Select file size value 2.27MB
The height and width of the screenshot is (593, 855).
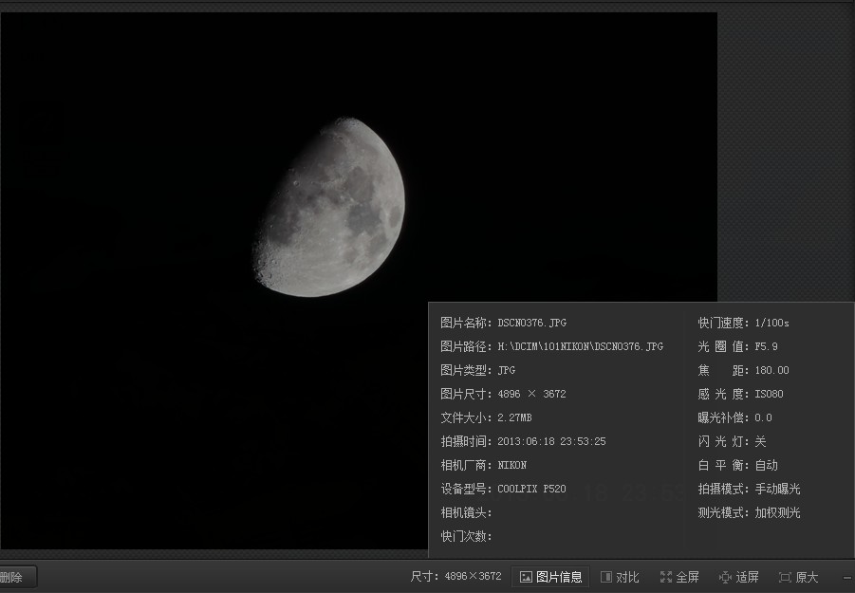(x=514, y=418)
